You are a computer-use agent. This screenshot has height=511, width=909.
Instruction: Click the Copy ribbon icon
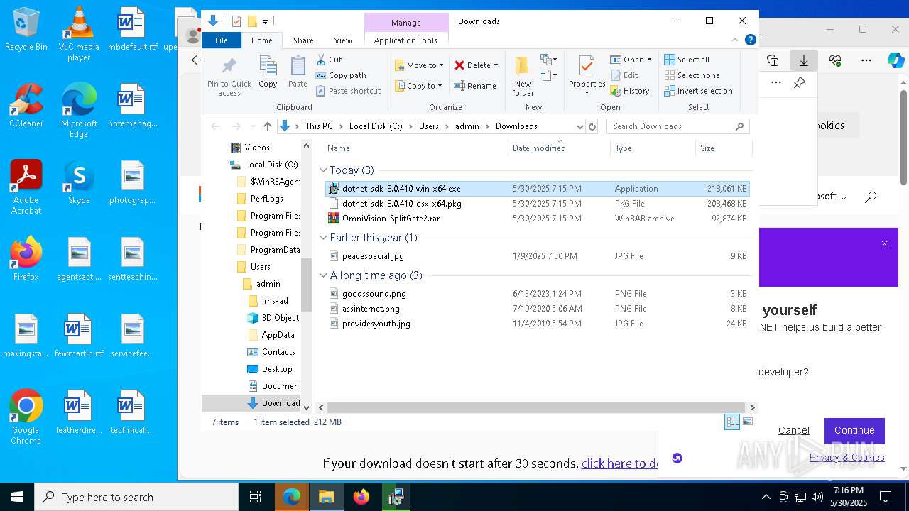click(268, 72)
